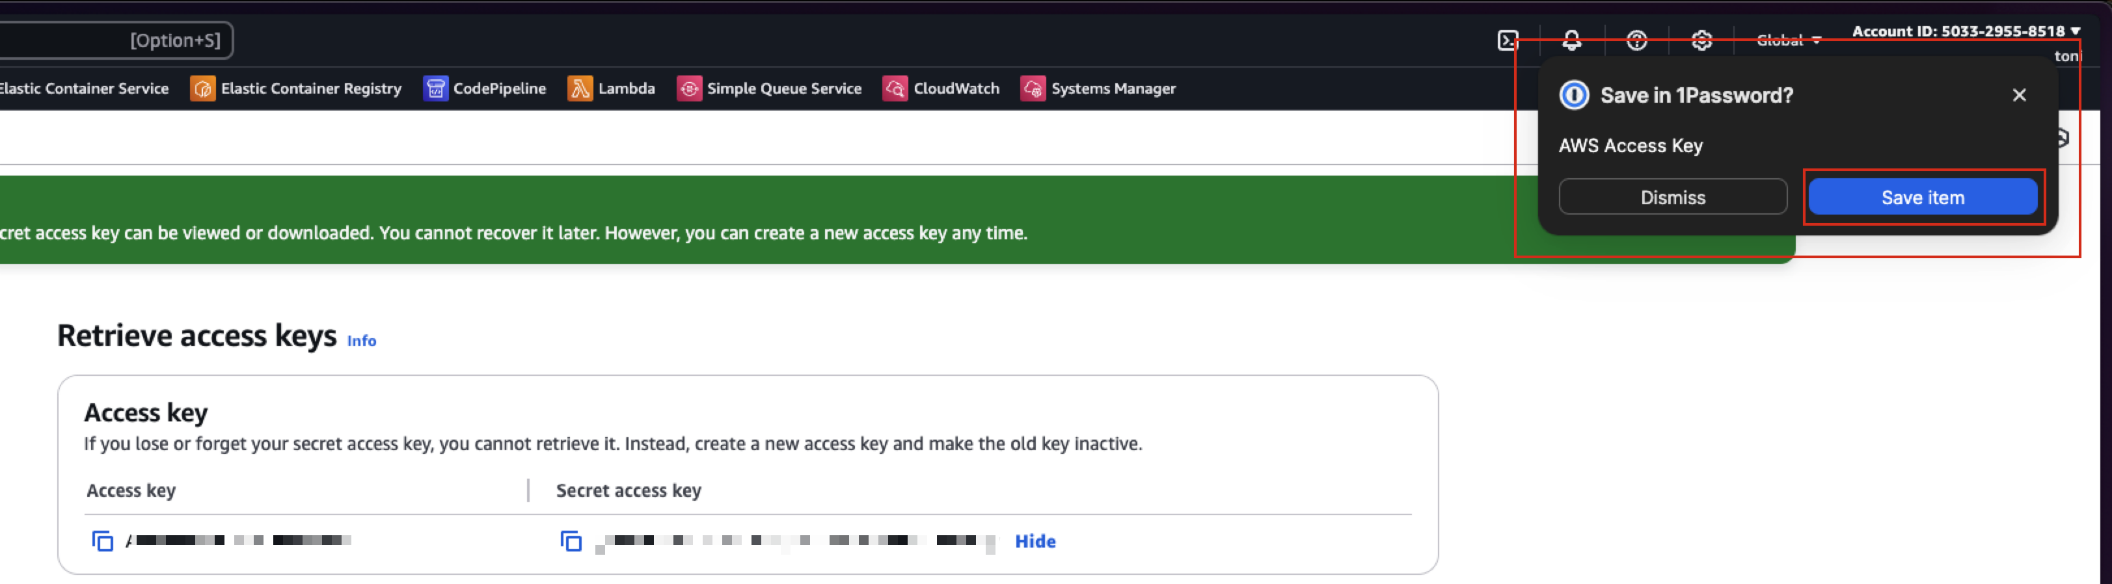Dismiss the 1Password save prompt
The image size is (2112, 584).
1672,198
